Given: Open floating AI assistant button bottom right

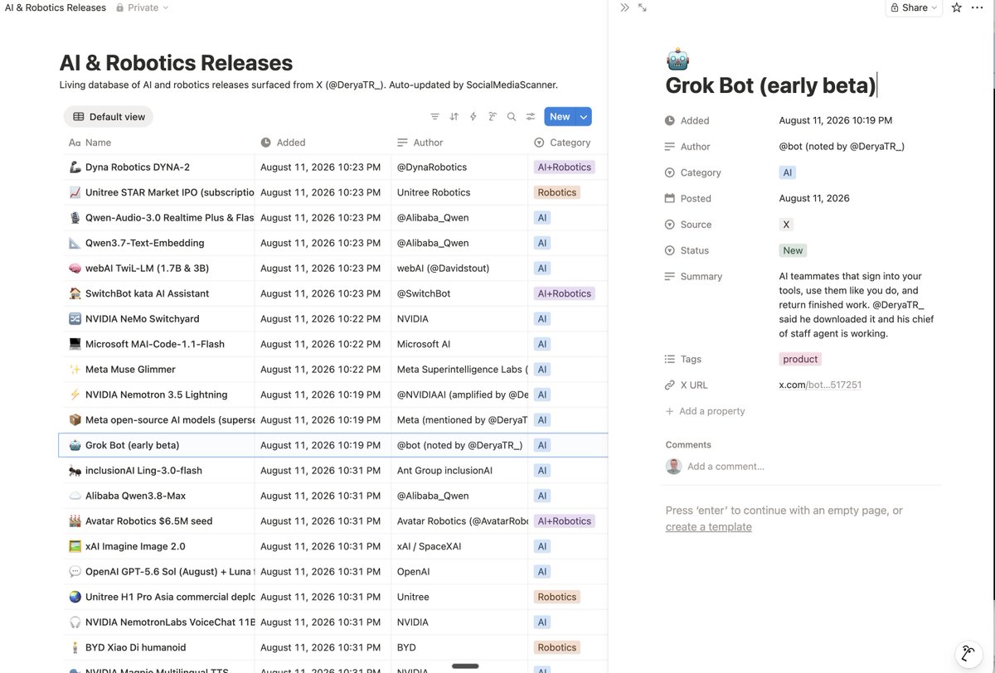Looking at the screenshot, I should pyautogui.click(x=968, y=653).
